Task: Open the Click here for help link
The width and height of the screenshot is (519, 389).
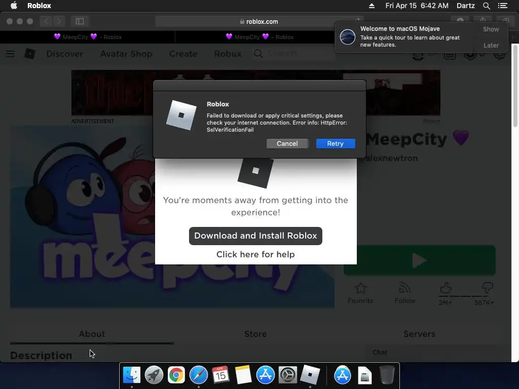Action: coord(255,254)
